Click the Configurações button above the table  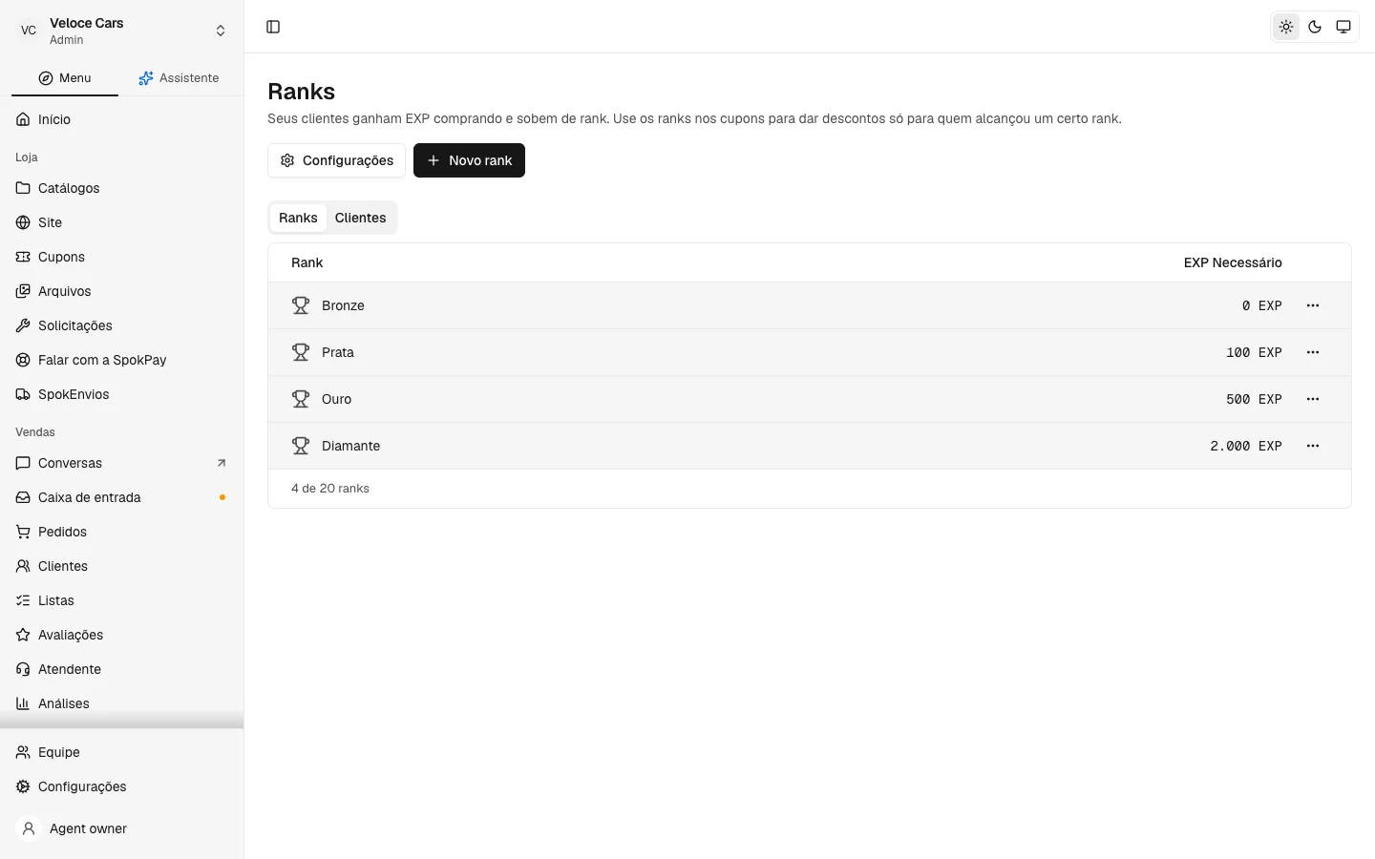point(337,160)
